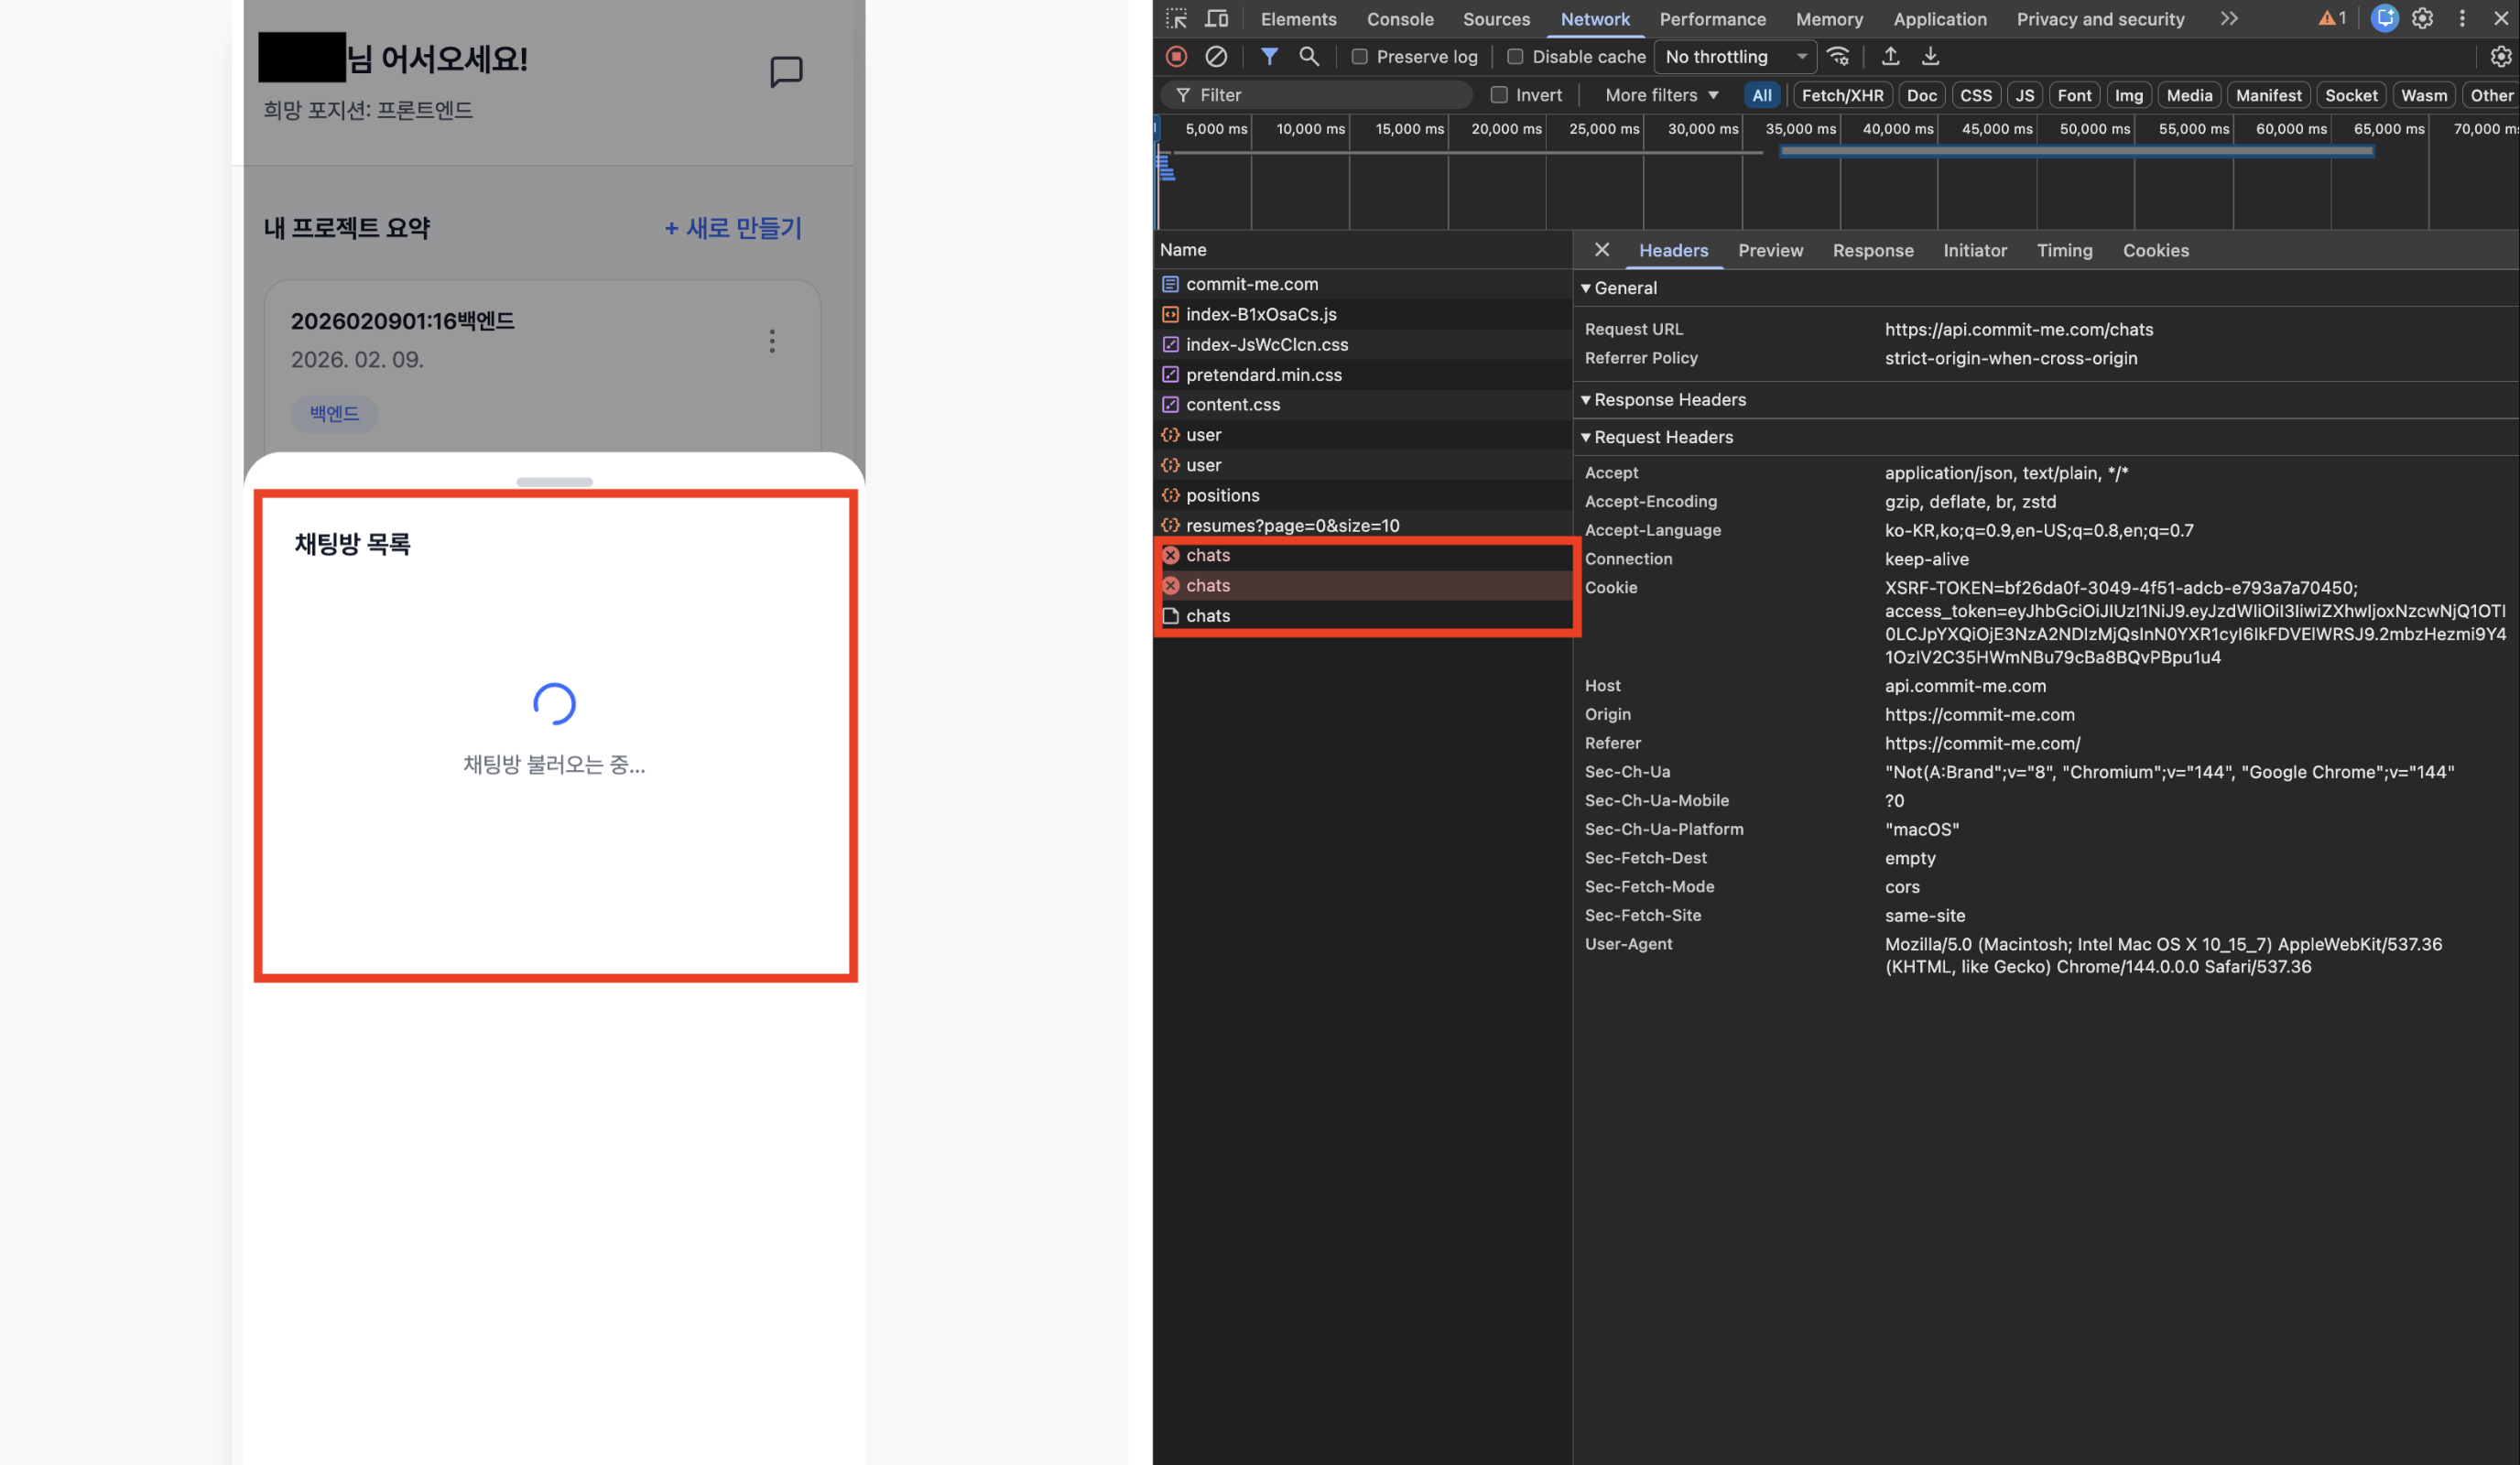The width and height of the screenshot is (2520, 1465).
Task: Open network conditions wifi icon
Action: (x=1838, y=57)
